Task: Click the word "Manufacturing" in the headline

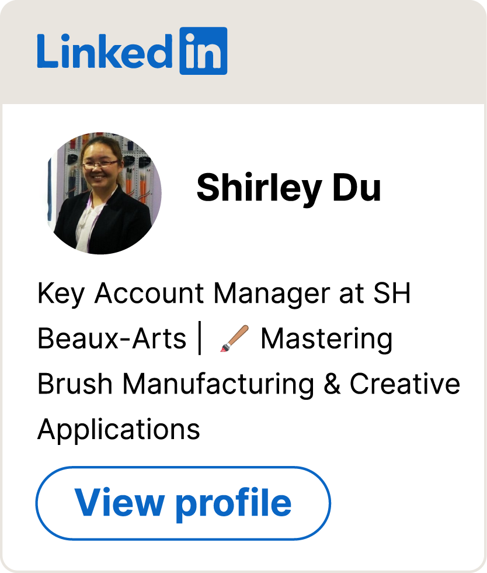Action: (x=218, y=384)
